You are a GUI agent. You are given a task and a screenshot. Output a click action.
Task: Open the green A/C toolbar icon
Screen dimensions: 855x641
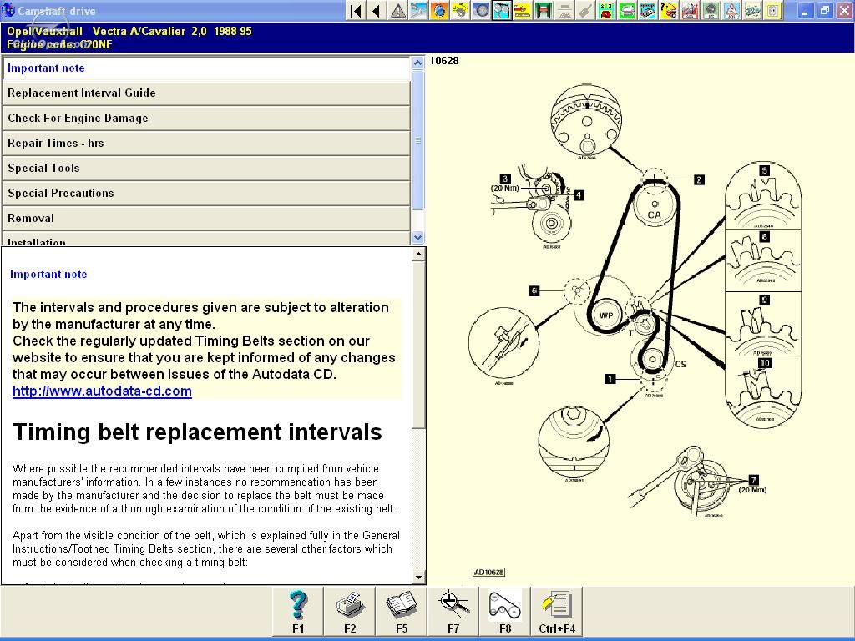[711, 10]
